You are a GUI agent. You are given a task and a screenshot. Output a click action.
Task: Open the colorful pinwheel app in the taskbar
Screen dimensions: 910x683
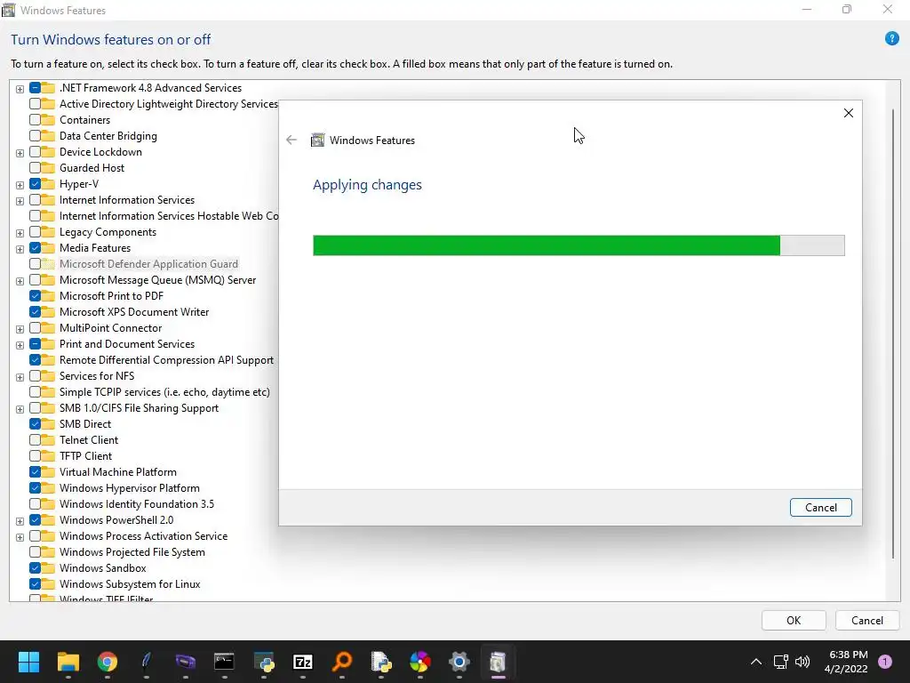(x=420, y=662)
